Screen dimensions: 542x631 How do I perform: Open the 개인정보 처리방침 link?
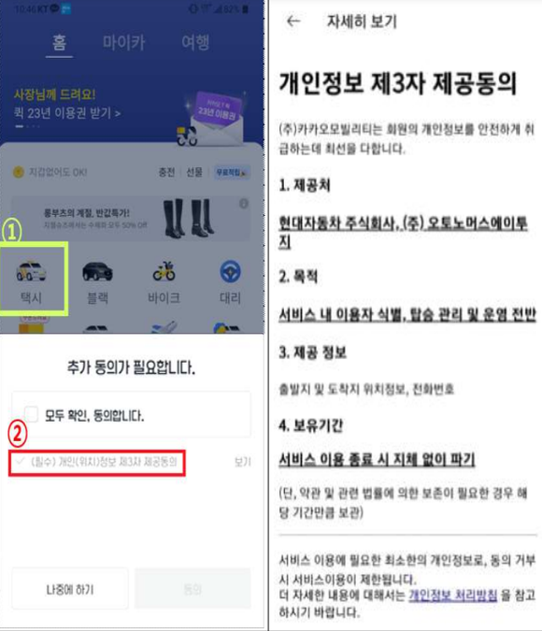[x=453, y=595]
